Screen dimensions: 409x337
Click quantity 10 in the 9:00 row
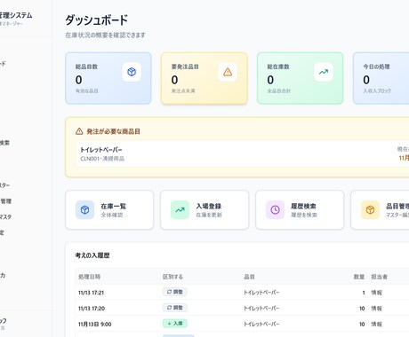tap(362, 325)
